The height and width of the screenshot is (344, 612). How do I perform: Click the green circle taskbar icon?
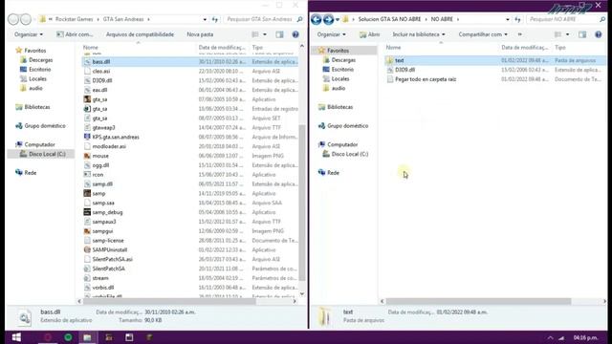(68, 337)
